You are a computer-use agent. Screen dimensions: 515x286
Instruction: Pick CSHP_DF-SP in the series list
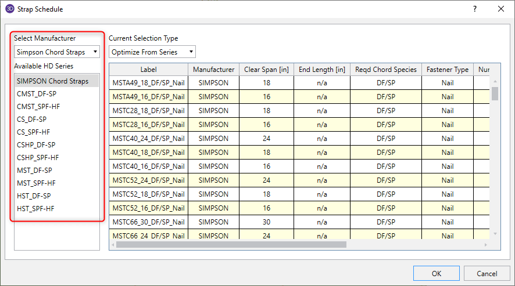[36, 145]
